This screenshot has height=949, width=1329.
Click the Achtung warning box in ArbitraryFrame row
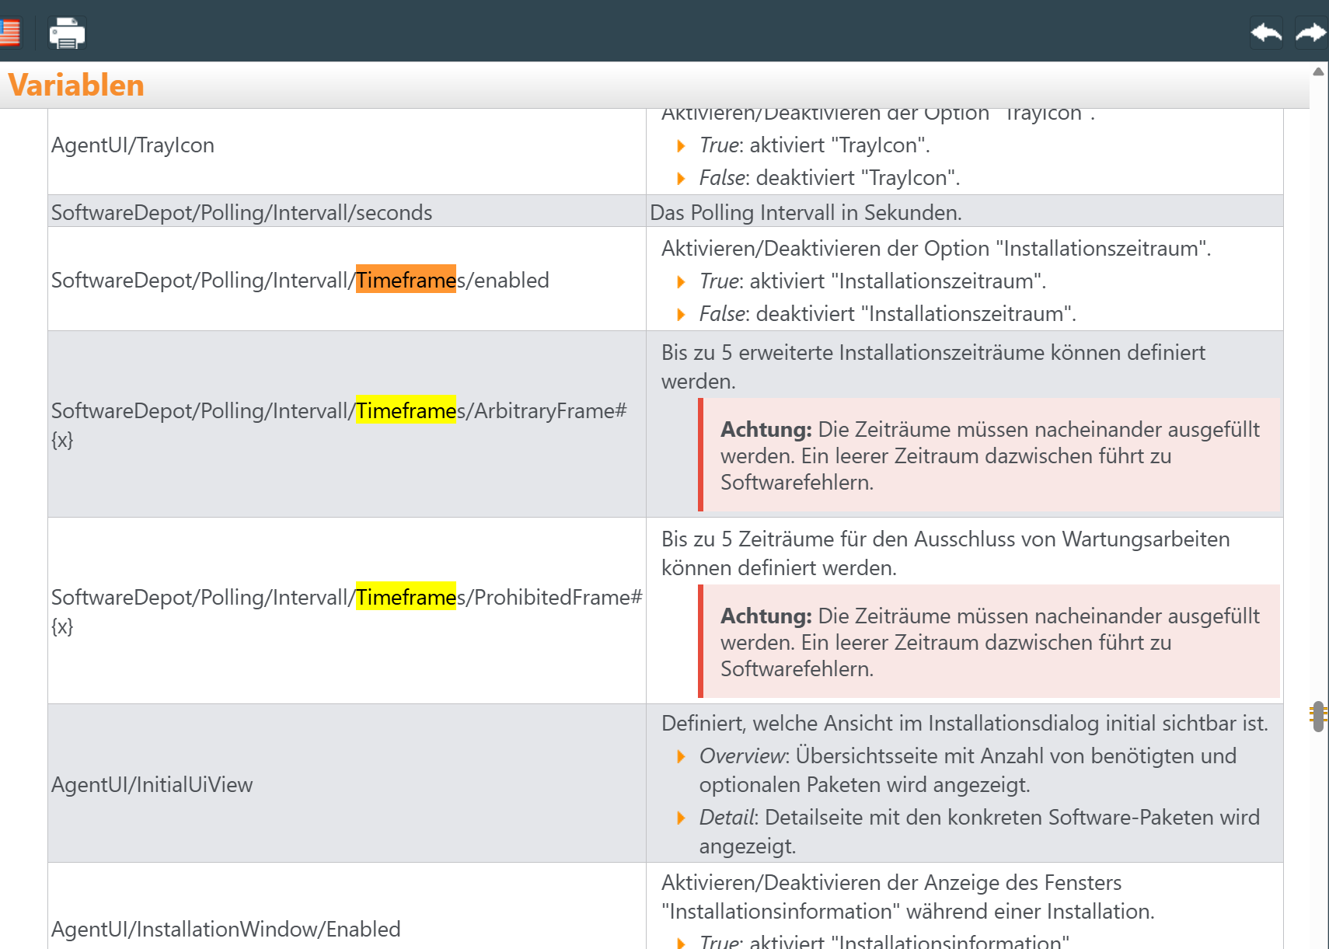989,455
